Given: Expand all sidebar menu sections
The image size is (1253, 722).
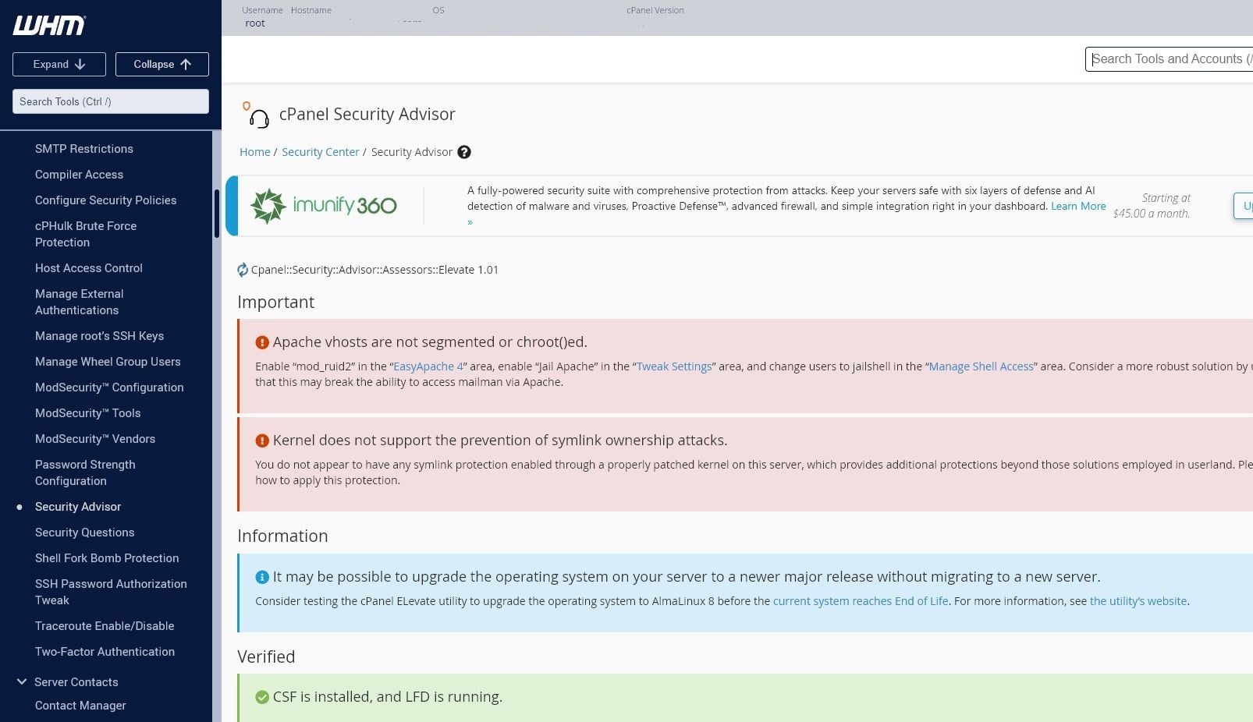Looking at the screenshot, I should [59, 64].
